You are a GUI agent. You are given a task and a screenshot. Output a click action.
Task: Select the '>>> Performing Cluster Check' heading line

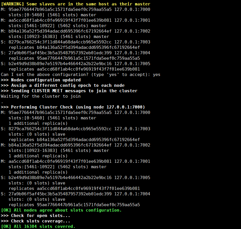(x=73, y=107)
